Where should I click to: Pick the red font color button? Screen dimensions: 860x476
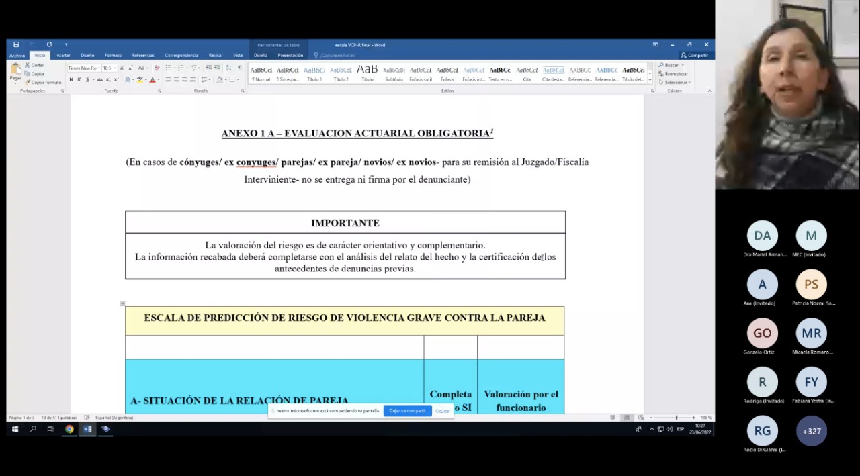click(152, 79)
